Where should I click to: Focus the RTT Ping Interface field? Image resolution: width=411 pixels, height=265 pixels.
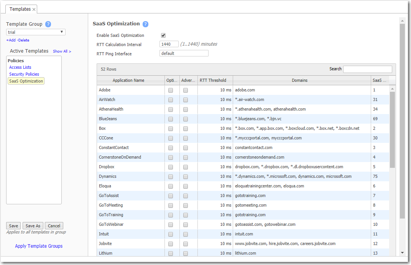pos(184,53)
